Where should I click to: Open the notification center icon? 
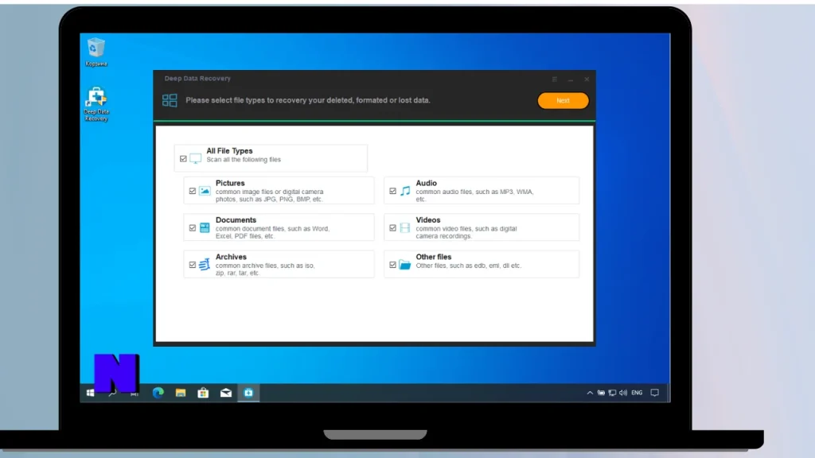[x=655, y=393]
